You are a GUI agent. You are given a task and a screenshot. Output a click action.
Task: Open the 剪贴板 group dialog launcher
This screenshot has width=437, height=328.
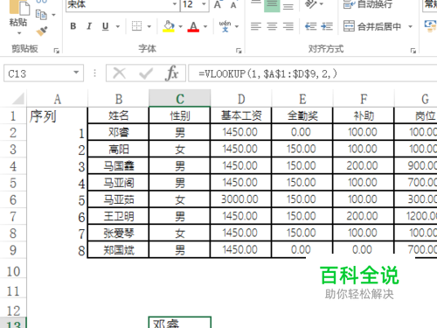(56, 51)
